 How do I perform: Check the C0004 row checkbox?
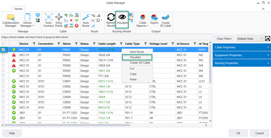(3, 97)
